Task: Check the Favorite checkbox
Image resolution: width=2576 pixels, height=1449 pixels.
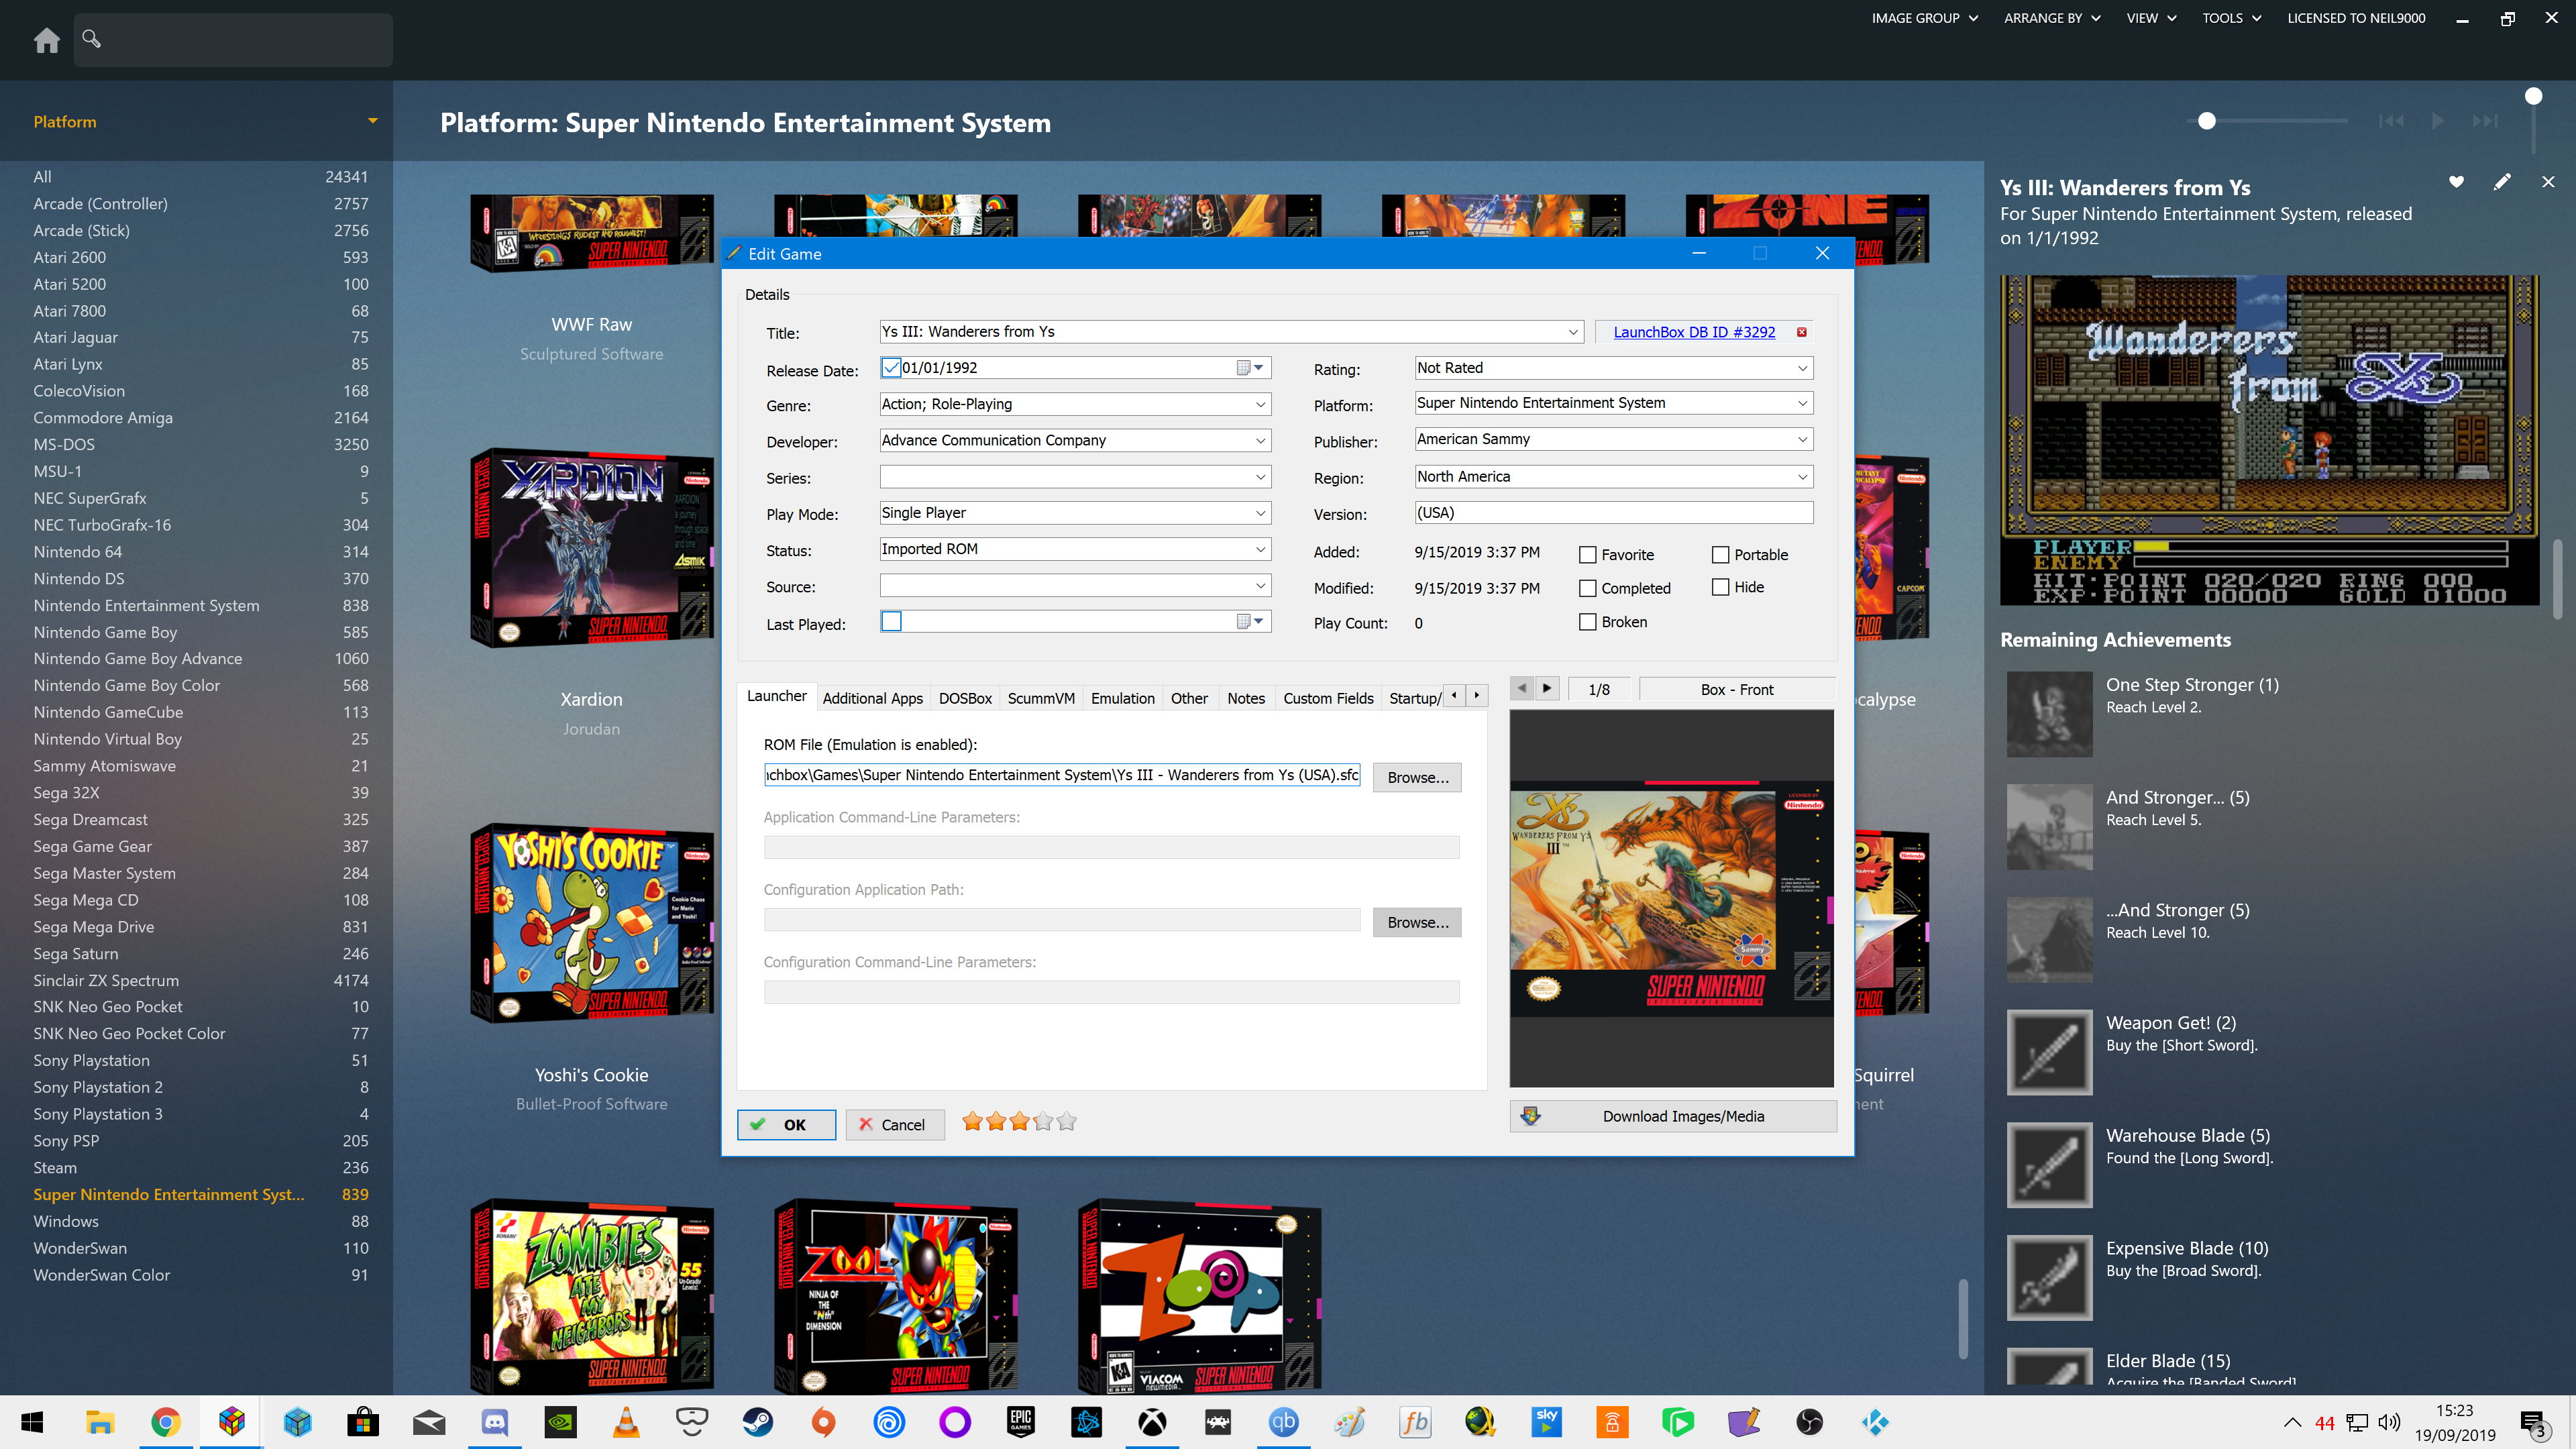Action: pos(1587,555)
